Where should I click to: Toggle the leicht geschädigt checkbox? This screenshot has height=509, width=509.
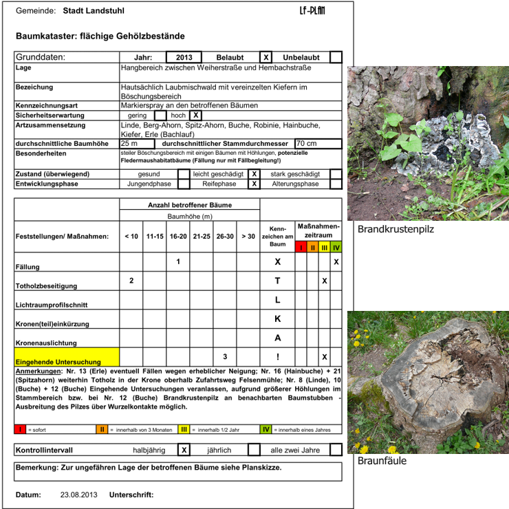[254, 174]
